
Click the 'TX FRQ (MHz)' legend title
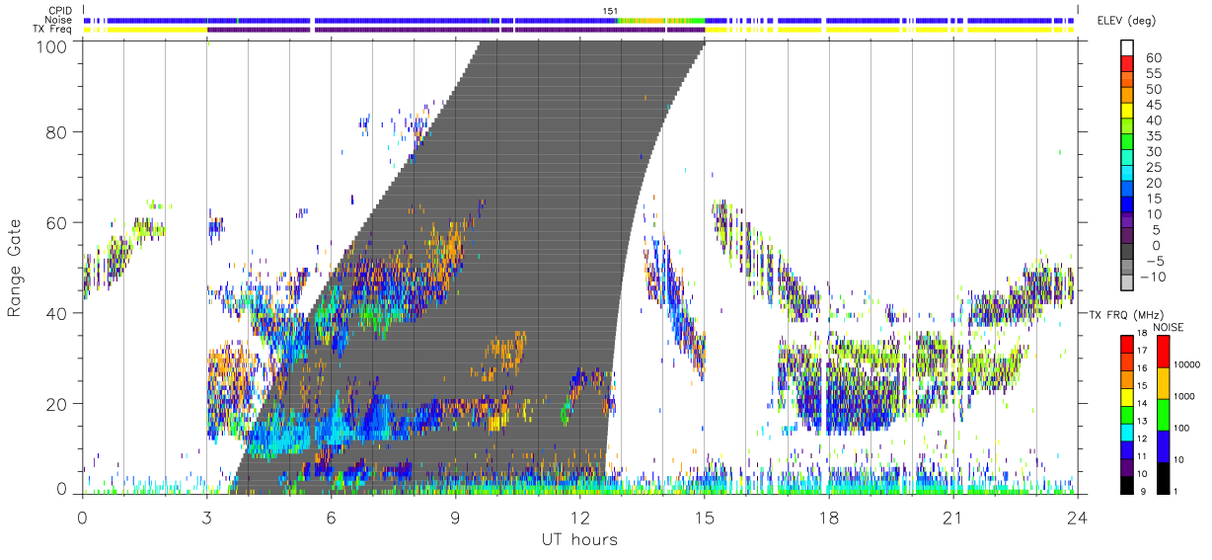(x=1126, y=314)
